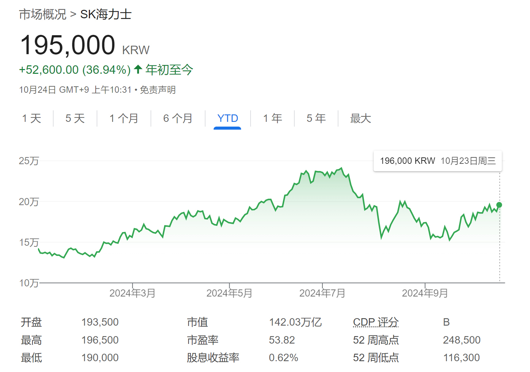Click the 开盘 value 193,500
This screenshot has height=372, width=530.
click(100, 322)
